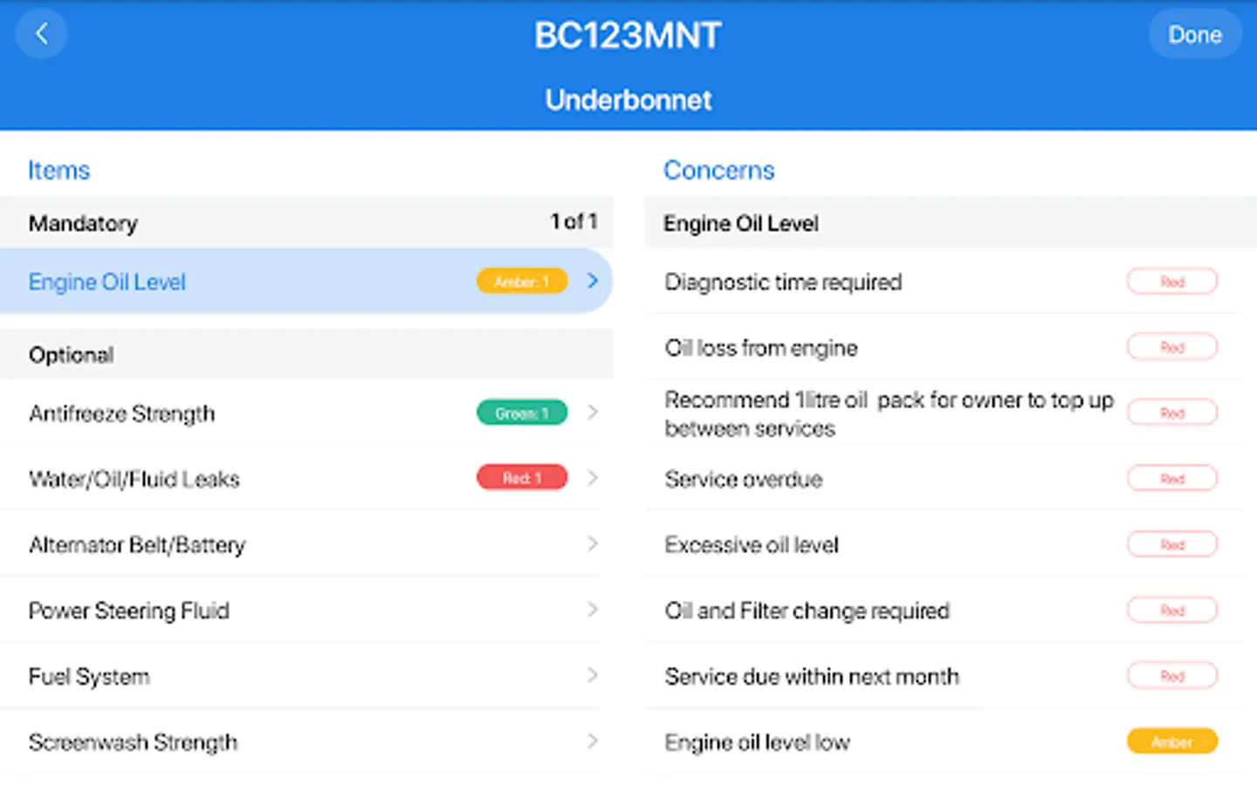
Task: Flag Excessive oil level as Red
Action: pyautogui.click(x=1171, y=544)
